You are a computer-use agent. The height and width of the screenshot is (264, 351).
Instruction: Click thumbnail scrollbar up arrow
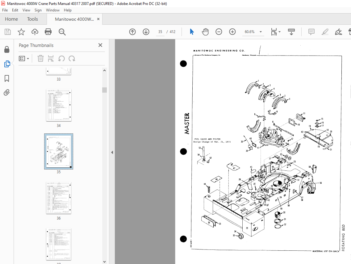pos(105,70)
